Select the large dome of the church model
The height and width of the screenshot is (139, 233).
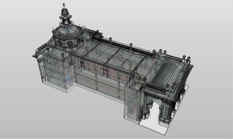pos(68,32)
